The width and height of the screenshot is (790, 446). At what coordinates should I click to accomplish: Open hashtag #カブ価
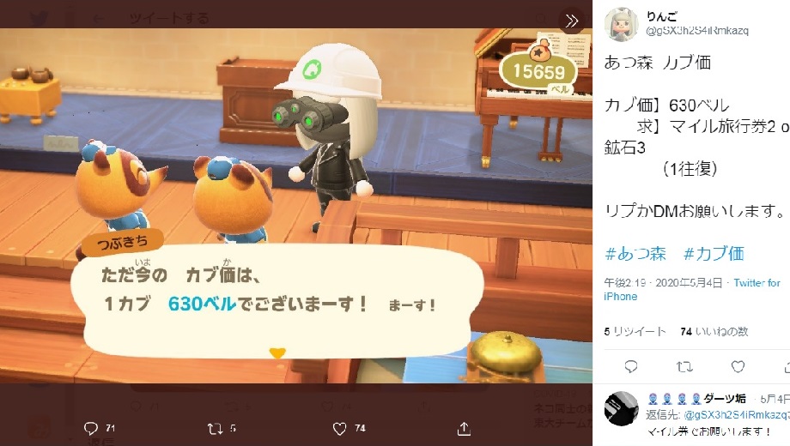point(714,254)
